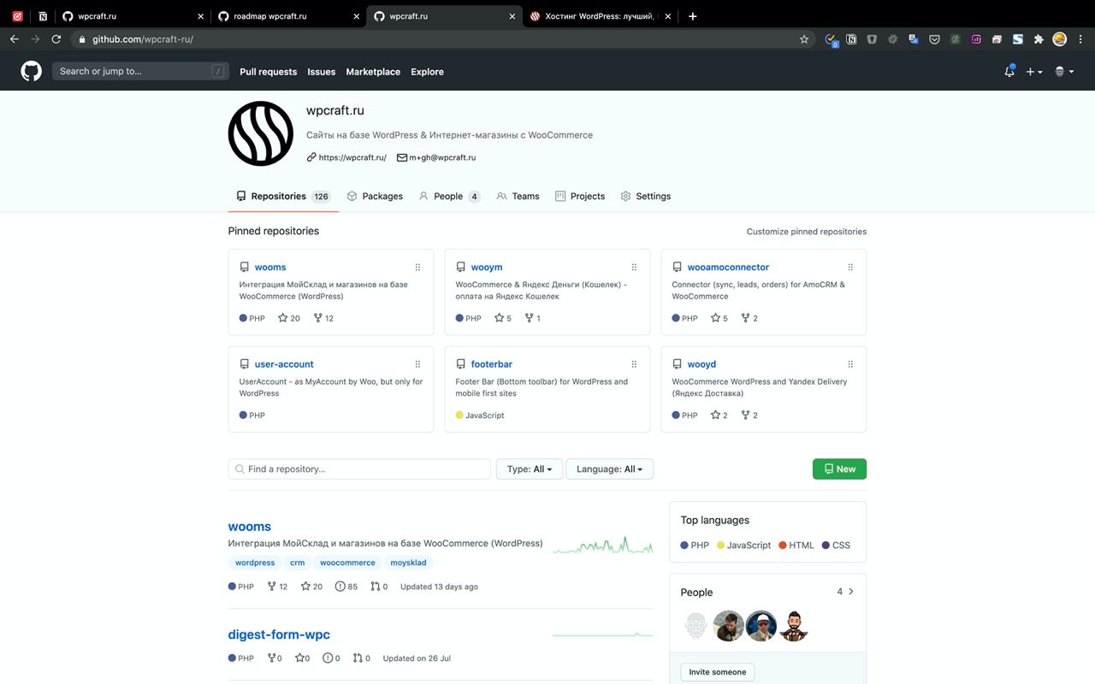Click the green New repository button
1095x684 pixels.
tap(839, 469)
